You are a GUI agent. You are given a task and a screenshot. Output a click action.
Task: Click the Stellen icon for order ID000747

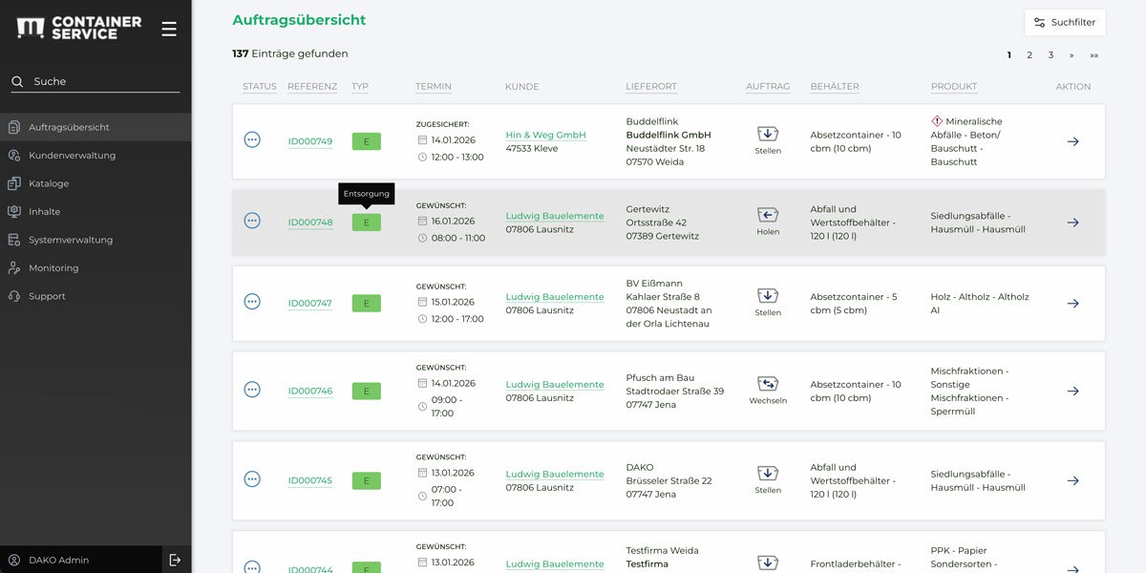768,297
